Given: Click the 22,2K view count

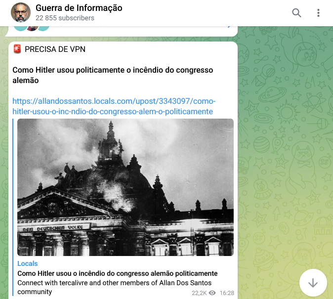Looking at the screenshot, I should coord(199,293).
